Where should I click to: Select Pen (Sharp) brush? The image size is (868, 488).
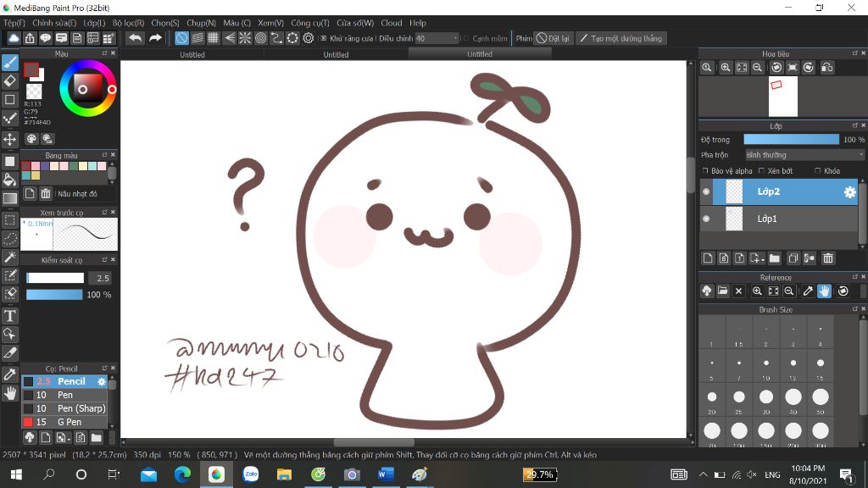[x=64, y=408]
